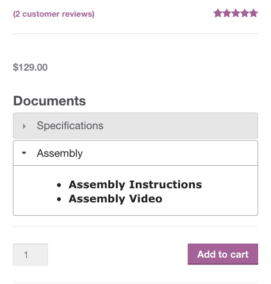
Task: Collapse Assembly using its down-pointing triangle
Action: (24, 153)
